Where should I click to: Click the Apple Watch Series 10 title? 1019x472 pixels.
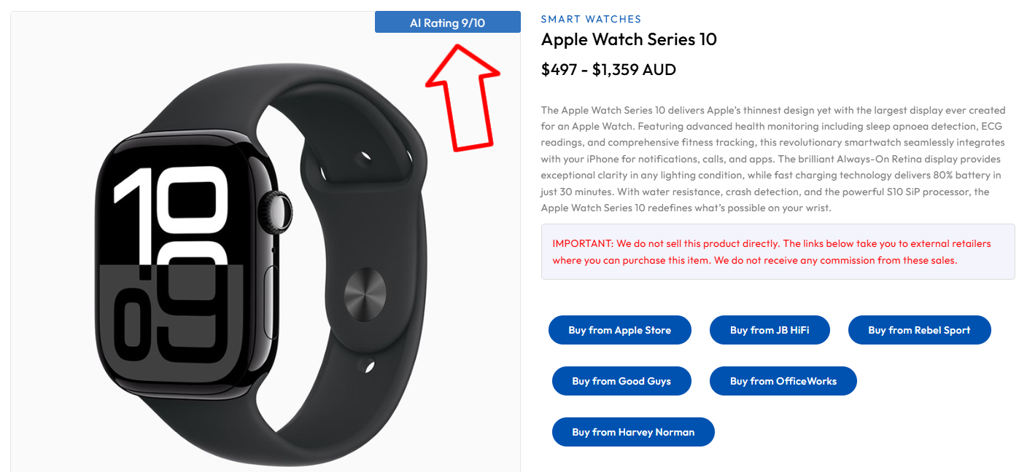pyautogui.click(x=629, y=39)
